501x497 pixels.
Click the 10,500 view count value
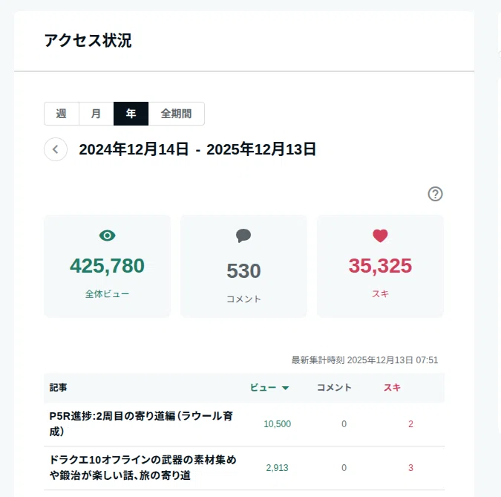coord(277,424)
